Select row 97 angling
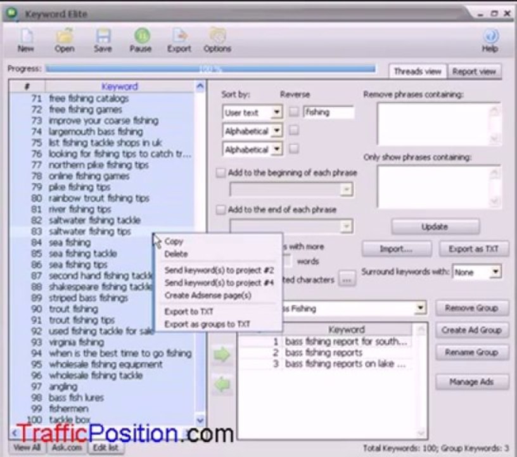The width and height of the screenshot is (517, 457). point(102,387)
